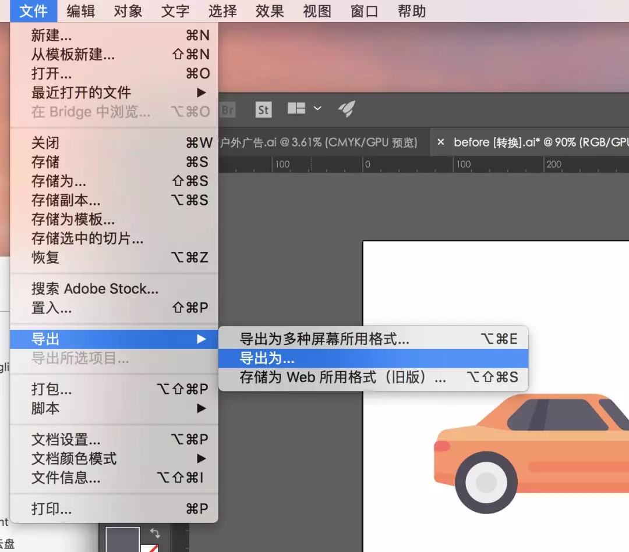Choose 存储选中的切片... menu entry
Screen dimensions: 629x552
114,238
